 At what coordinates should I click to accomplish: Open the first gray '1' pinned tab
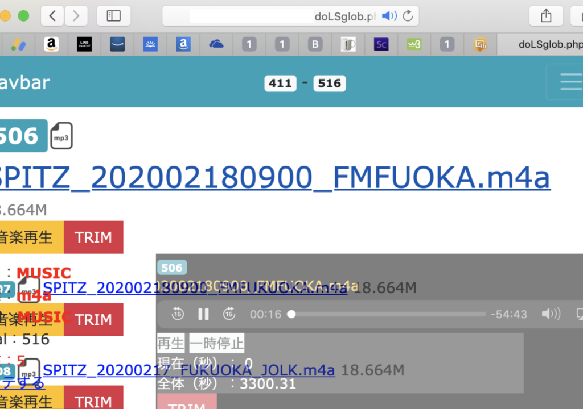(x=249, y=44)
